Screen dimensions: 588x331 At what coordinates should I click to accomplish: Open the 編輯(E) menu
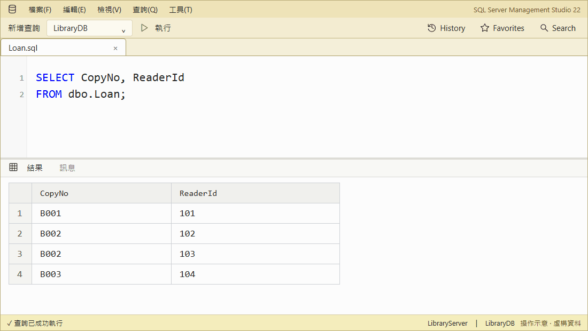[x=74, y=10]
